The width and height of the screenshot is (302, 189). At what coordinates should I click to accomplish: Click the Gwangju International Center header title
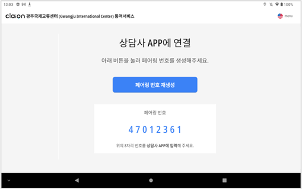80,16
